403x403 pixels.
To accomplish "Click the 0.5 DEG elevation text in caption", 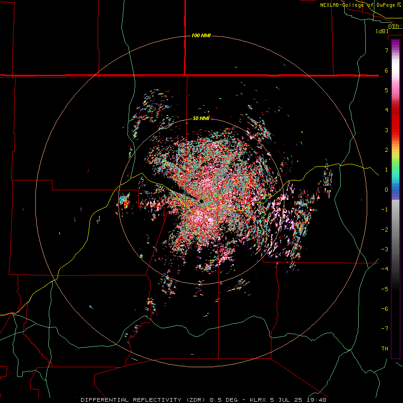I will [x=224, y=400].
